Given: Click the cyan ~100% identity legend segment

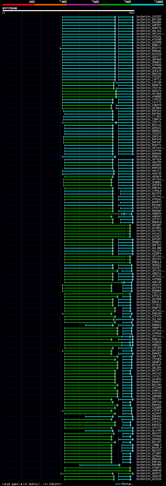Looking at the screenshot, I should coord(147,4).
